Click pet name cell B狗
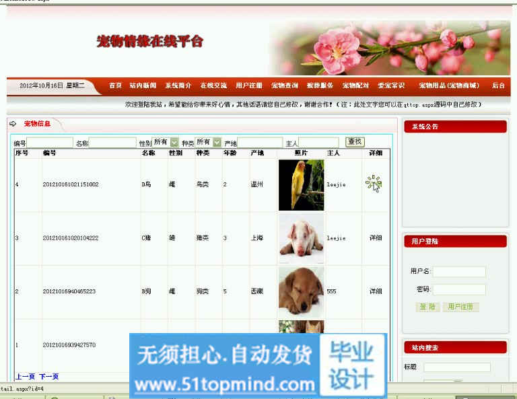Screen dimensions: 517x399 point(146,291)
